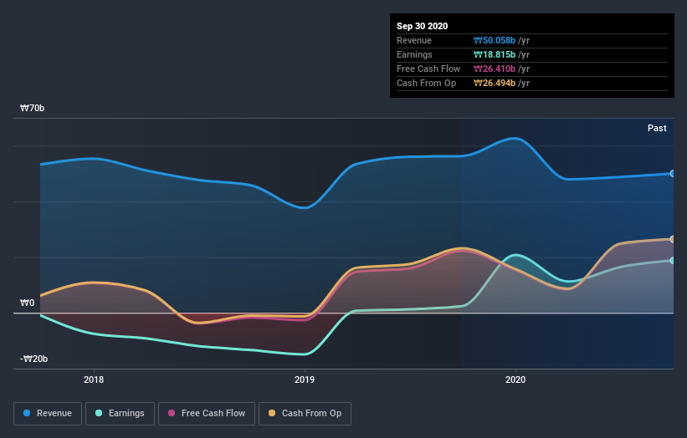Click the Revenue row label in tooltip
The width and height of the screenshot is (687, 438).
pos(414,40)
